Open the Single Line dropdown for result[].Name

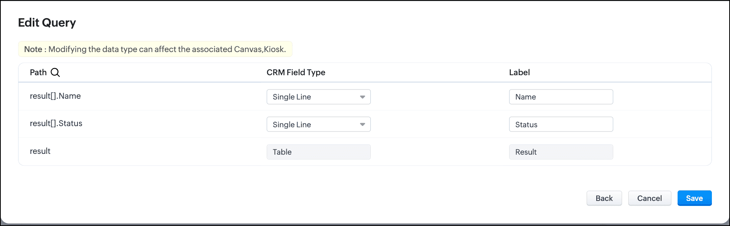coord(318,97)
